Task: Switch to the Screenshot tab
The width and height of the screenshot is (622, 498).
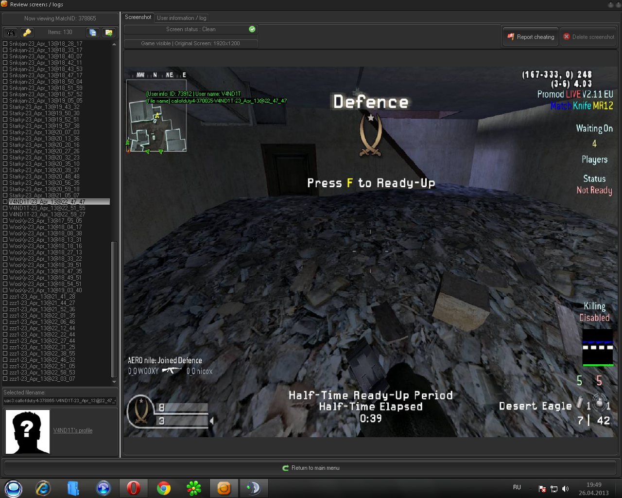Action: pyautogui.click(x=138, y=18)
